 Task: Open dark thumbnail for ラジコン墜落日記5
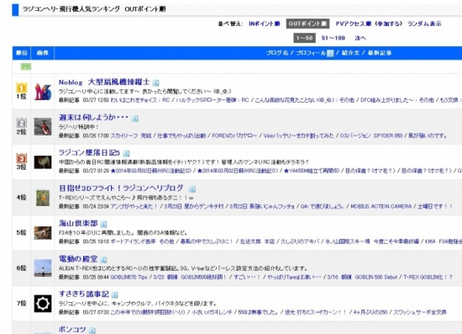[x=43, y=162]
